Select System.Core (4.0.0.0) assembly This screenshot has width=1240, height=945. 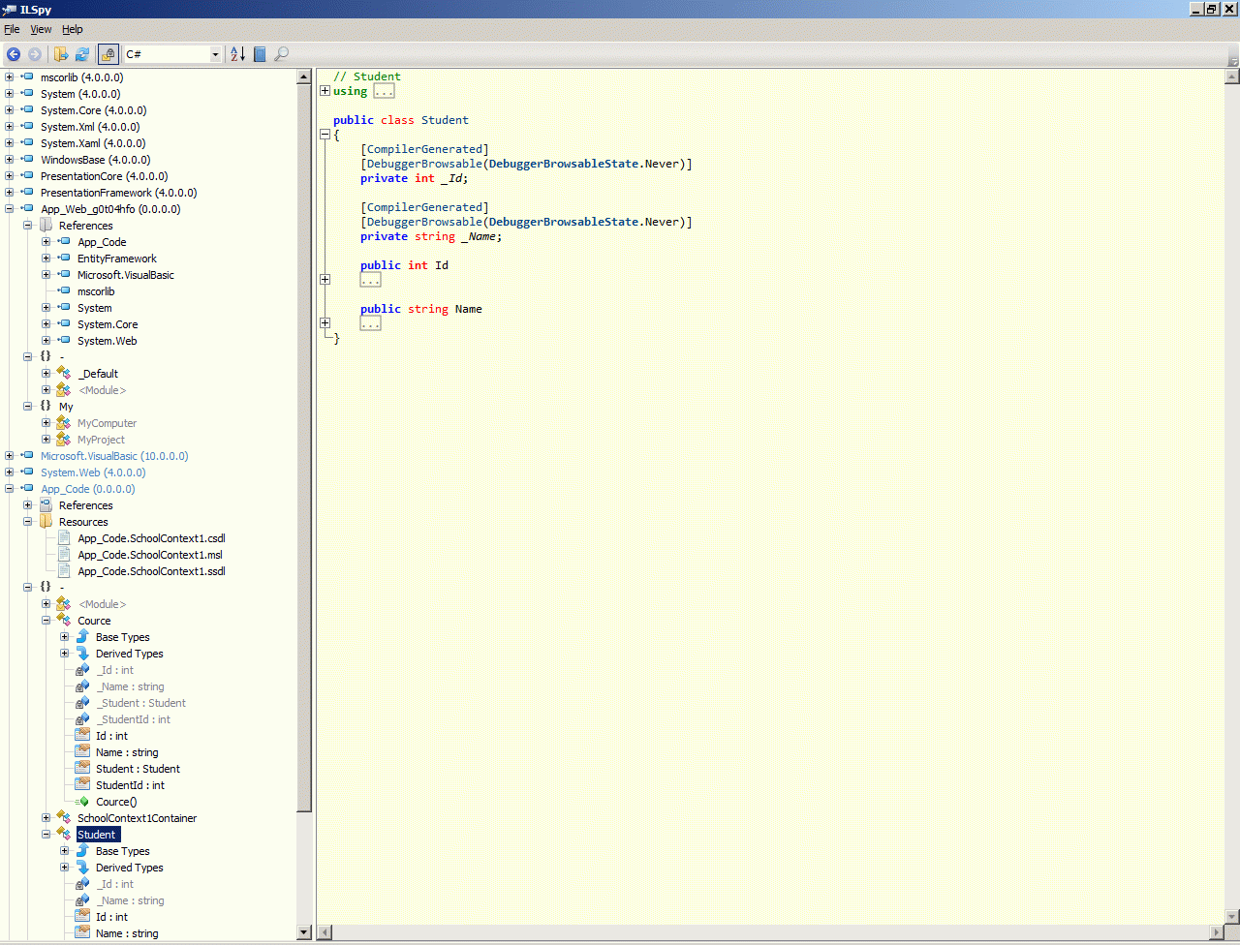tap(93, 110)
